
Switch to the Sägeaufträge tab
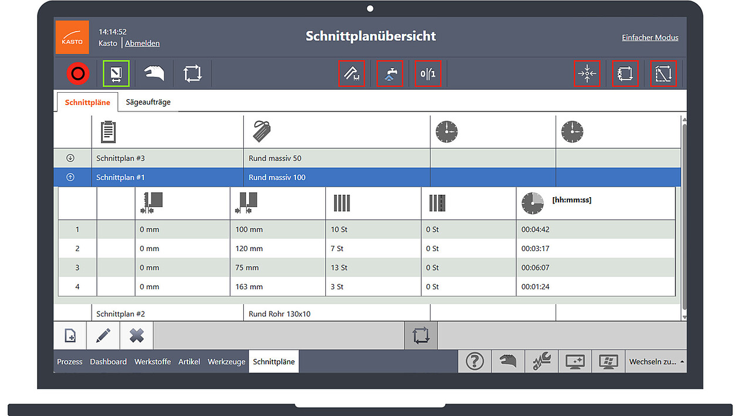[148, 102]
